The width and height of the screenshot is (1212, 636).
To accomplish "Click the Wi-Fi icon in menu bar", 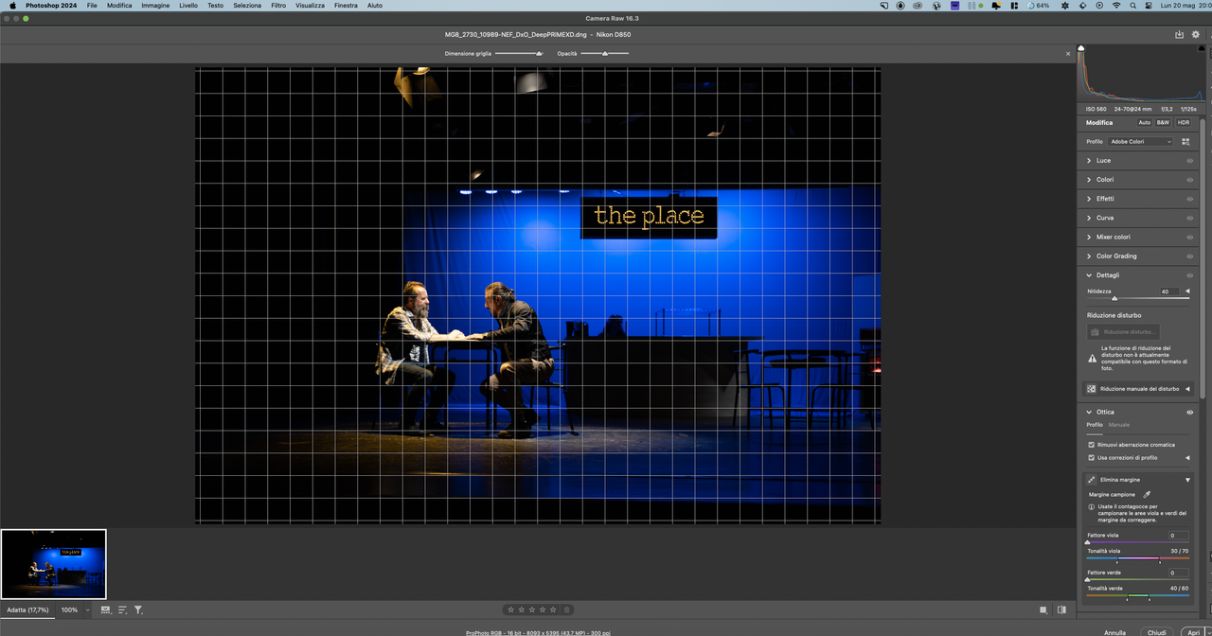I will click(x=1116, y=6).
